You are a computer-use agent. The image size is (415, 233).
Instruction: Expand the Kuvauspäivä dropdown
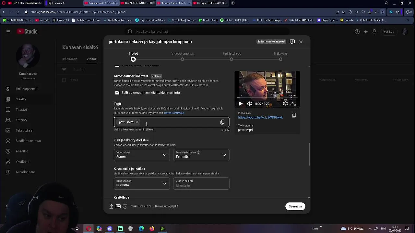(x=141, y=183)
